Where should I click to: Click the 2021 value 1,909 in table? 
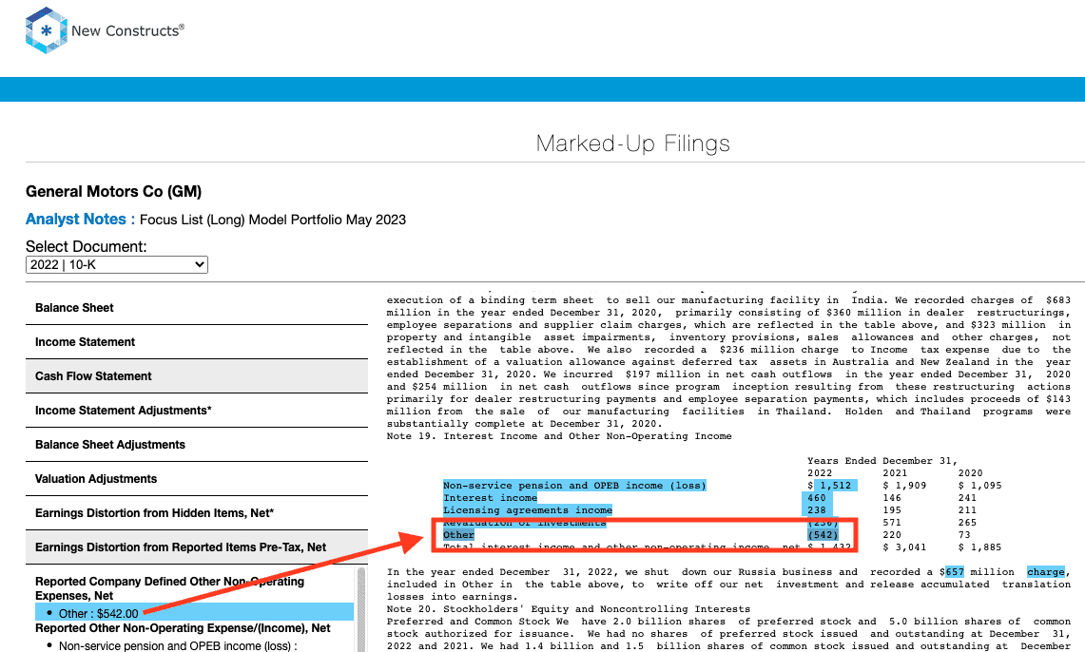[904, 486]
